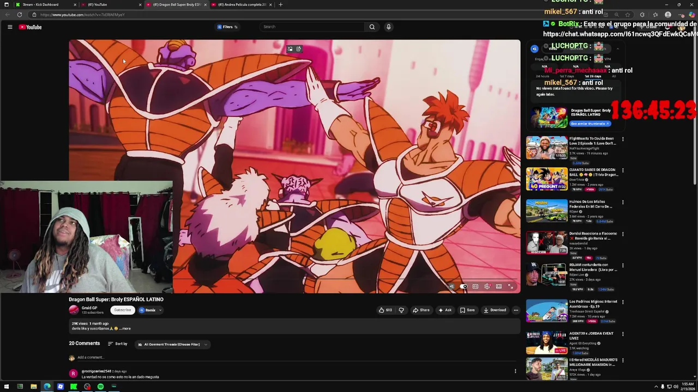Select the Dragon Ball Super Broly browser tab
Viewport: 698px width, 392px height.
(176, 4)
